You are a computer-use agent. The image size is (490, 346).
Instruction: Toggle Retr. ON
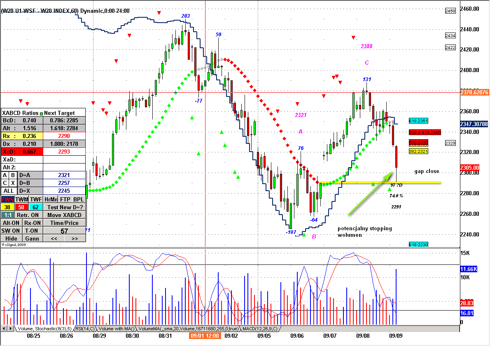tap(28, 215)
